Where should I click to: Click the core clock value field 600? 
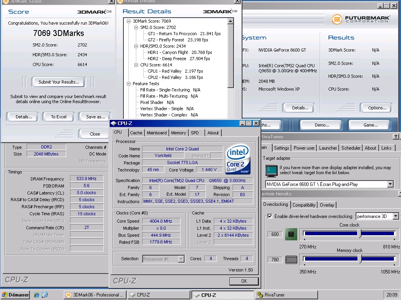tap(275, 234)
